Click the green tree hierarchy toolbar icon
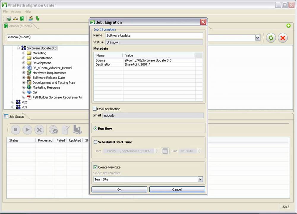This screenshot has height=214, width=297. (x=37, y=18)
